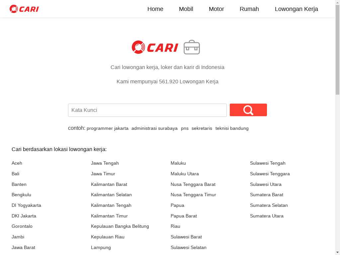Focus the Kata Kunci search field
Image resolution: width=340 pixels, height=255 pixels.
147,110
